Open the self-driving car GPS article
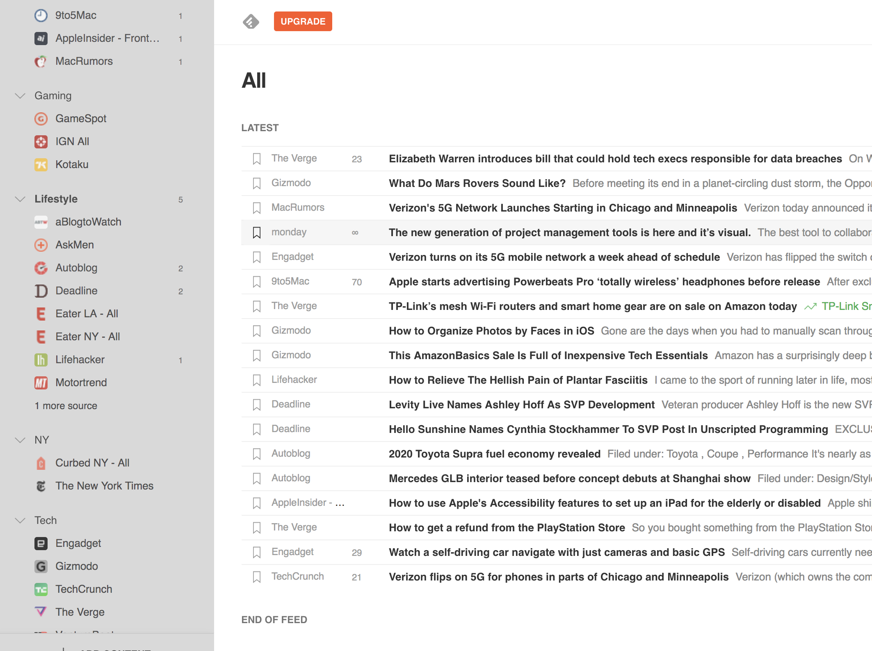The width and height of the screenshot is (872, 651). tap(557, 552)
